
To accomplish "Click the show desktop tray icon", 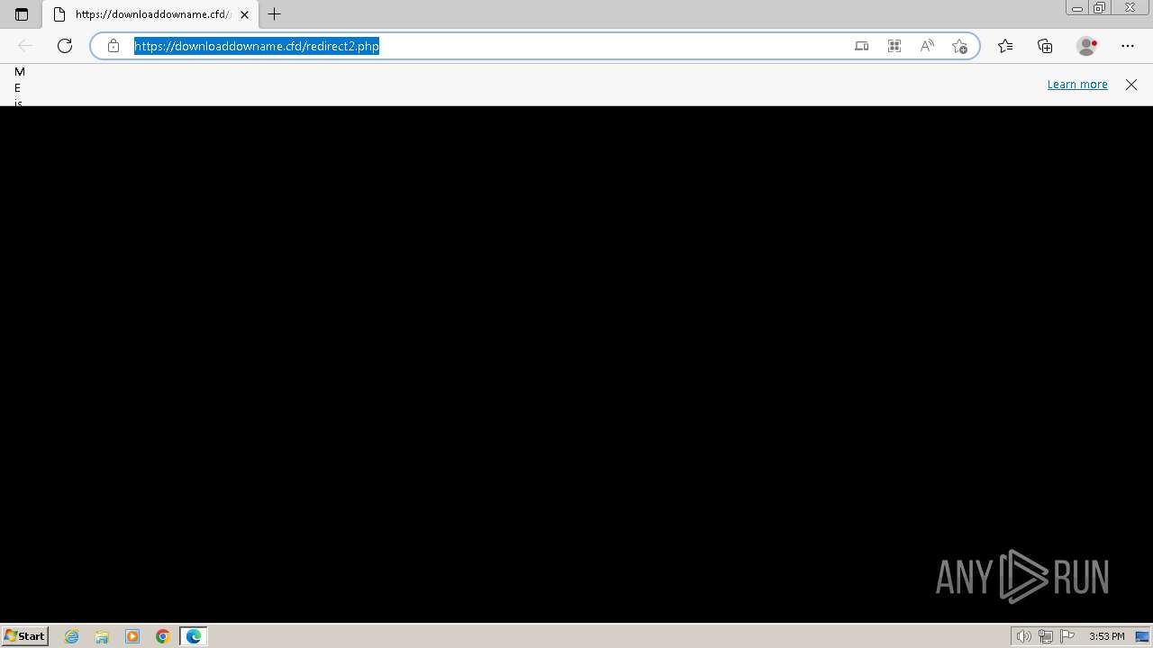I will coord(1142,636).
